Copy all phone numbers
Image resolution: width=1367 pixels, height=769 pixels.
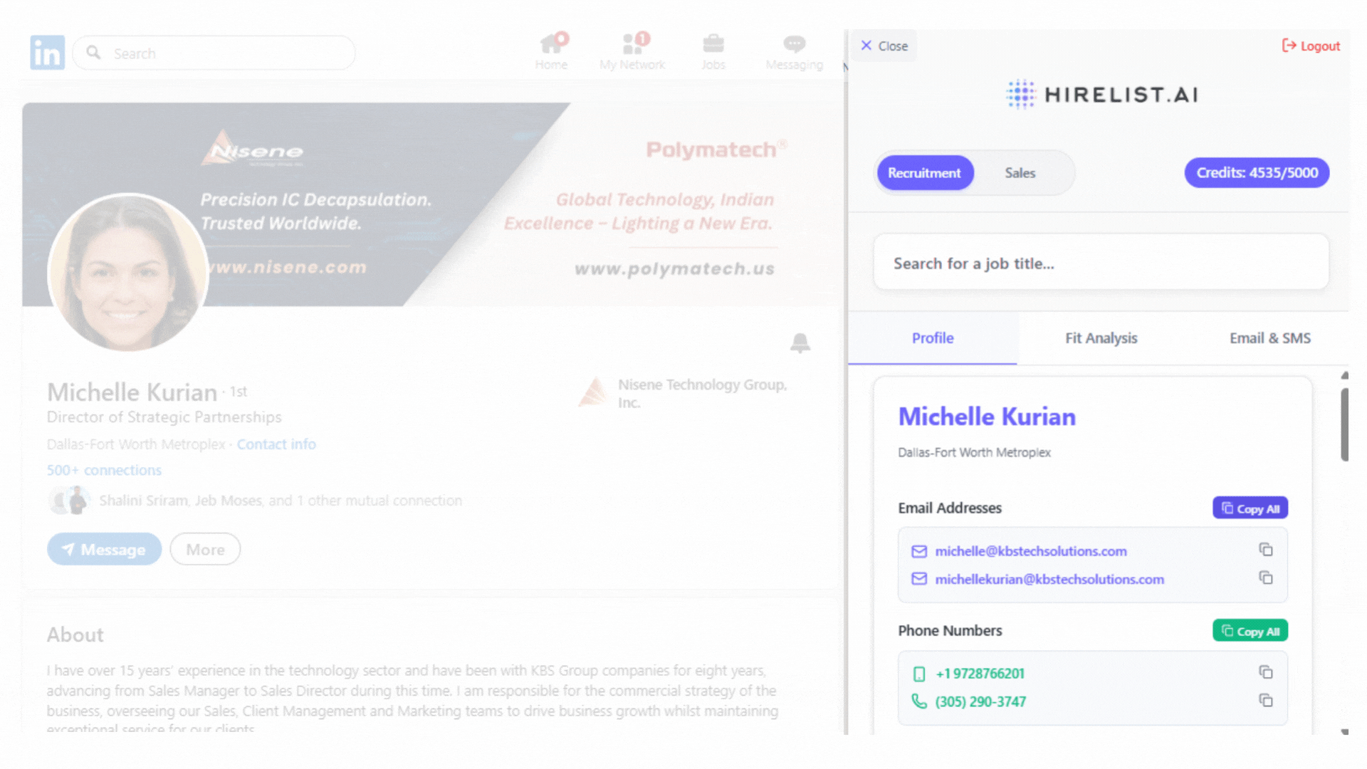coord(1250,631)
